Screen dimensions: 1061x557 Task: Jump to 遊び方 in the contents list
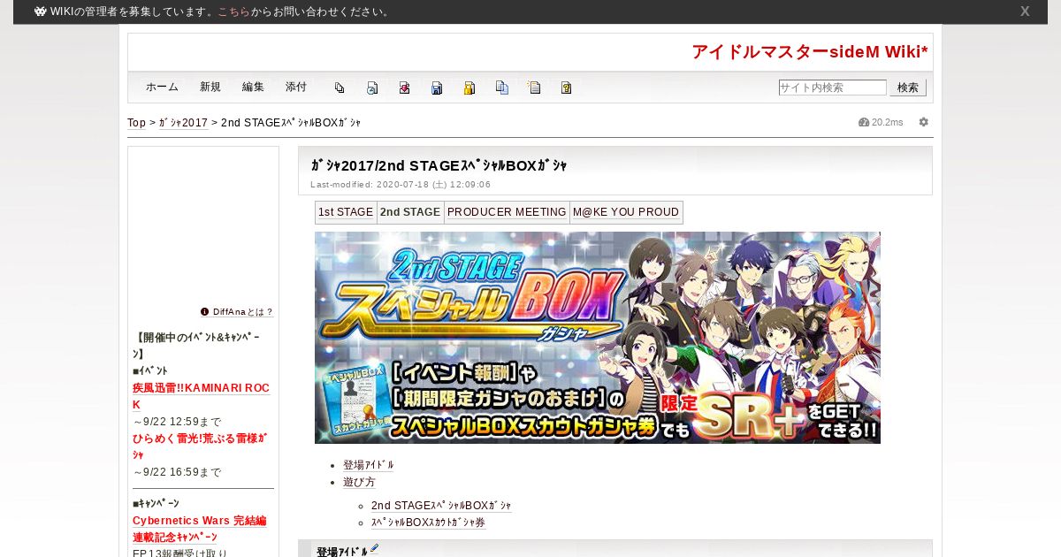click(x=359, y=482)
